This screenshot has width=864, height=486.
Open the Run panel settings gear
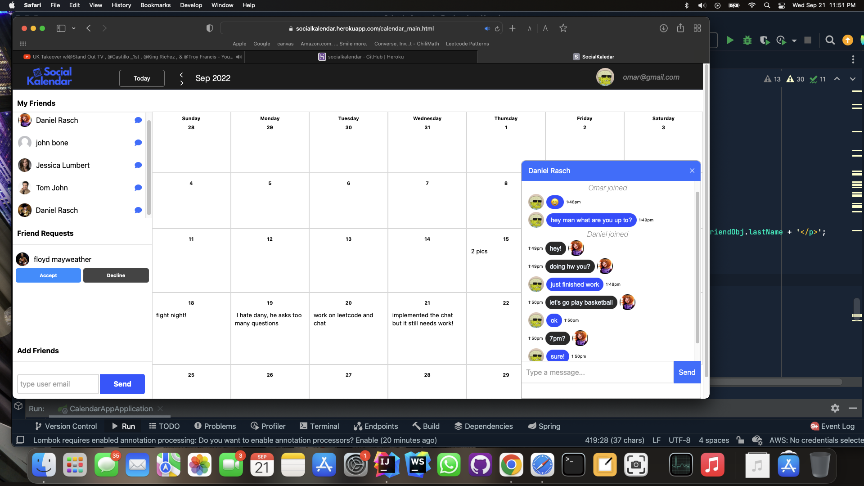click(x=835, y=408)
